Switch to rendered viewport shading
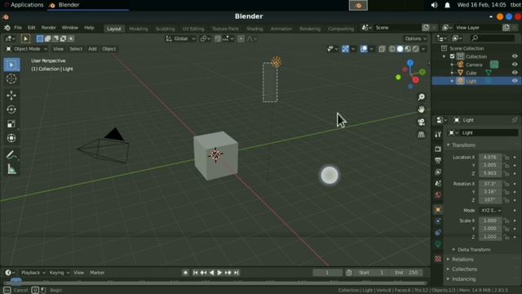 pyautogui.click(x=415, y=49)
